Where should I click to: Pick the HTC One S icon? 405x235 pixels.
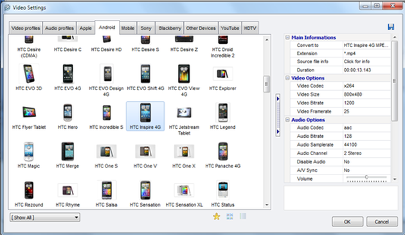click(107, 151)
